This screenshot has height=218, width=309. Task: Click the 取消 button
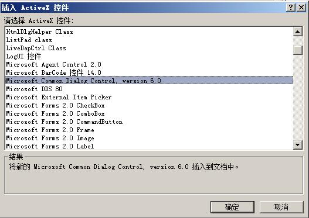[281, 207]
